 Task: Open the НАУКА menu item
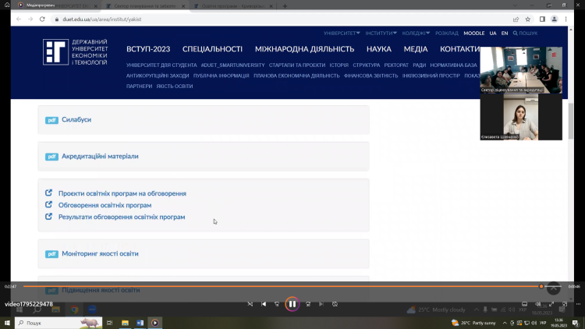click(379, 49)
